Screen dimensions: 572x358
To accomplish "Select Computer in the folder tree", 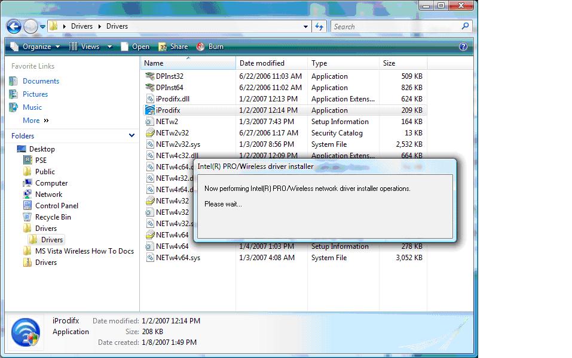I will [51, 183].
